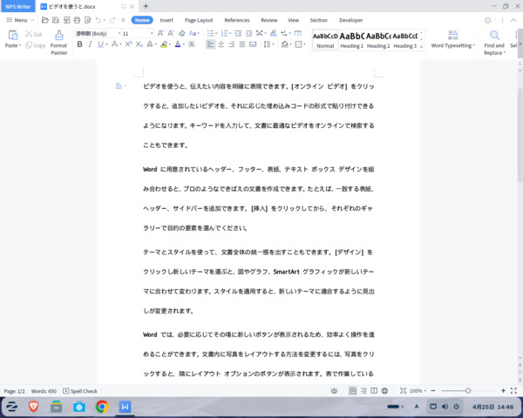
Task: Click the Print icon in quick access toolbar
Action: [x=77, y=20]
